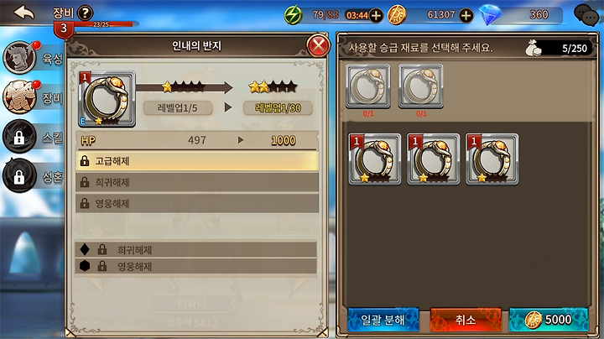The height and width of the screenshot is (339, 604).
Task: Tap the green lightning energy icon
Action: coord(293,15)
